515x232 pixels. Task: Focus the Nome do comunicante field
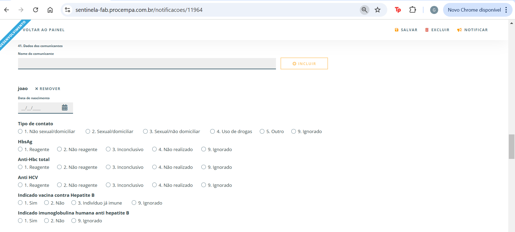147,63
